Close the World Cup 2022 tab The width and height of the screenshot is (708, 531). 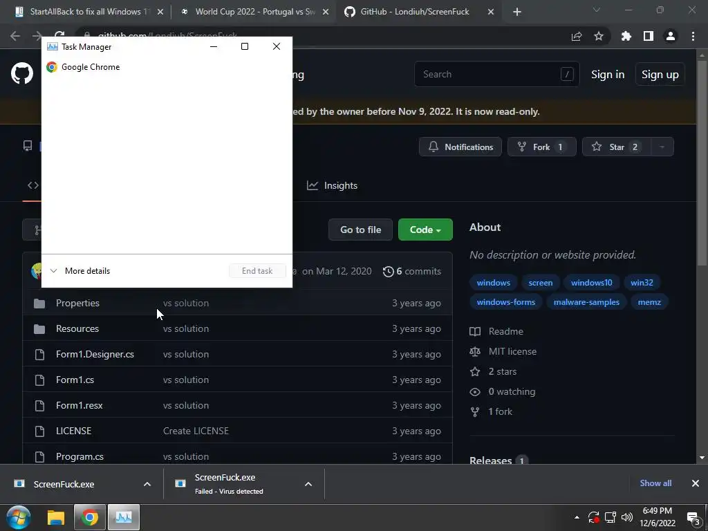326,12
